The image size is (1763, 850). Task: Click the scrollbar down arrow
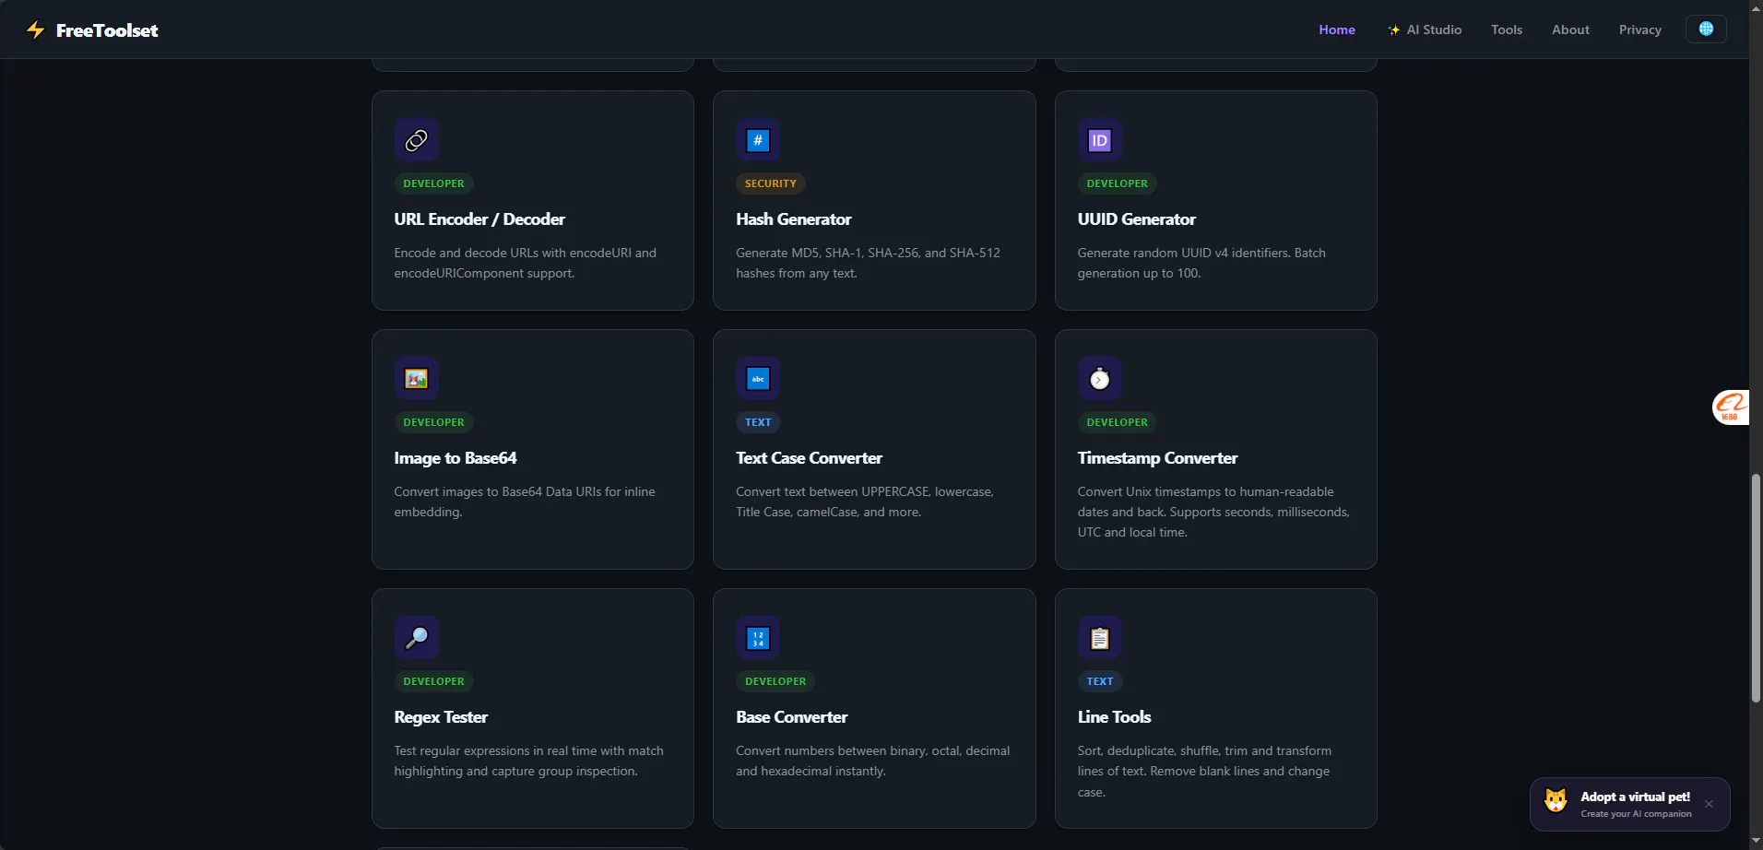(1756, 842)
